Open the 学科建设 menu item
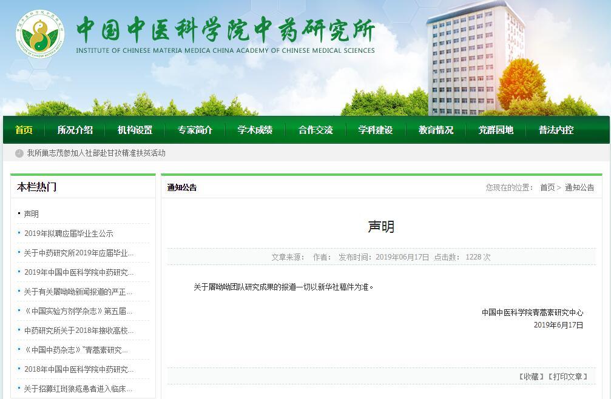The image size is (611, 399). [x=375, y=130]
